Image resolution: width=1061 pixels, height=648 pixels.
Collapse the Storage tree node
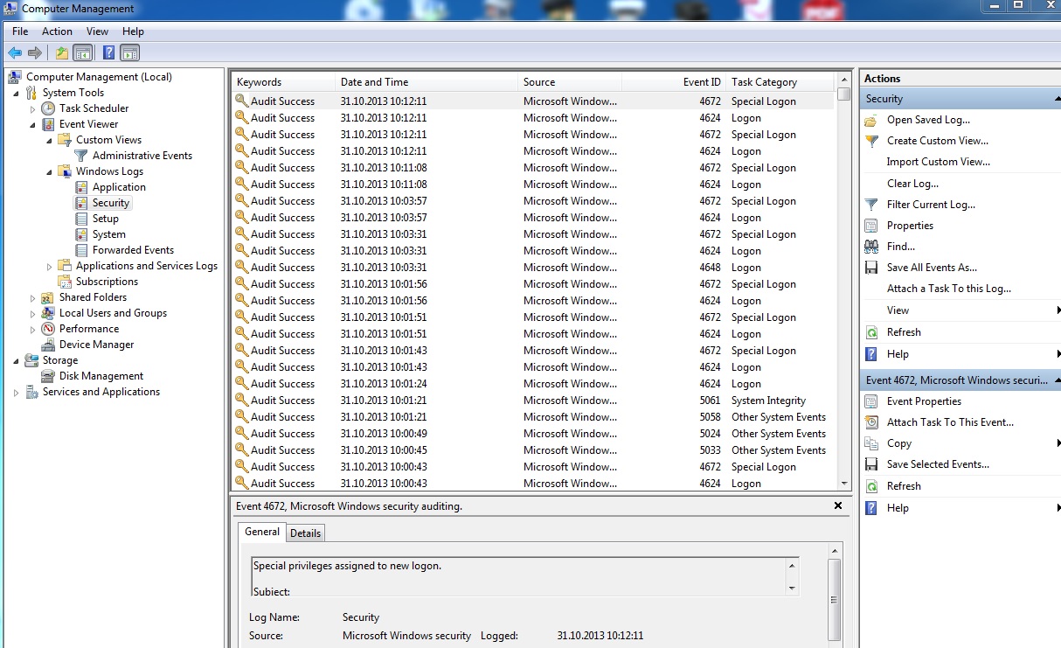click(x=17, y=360)
